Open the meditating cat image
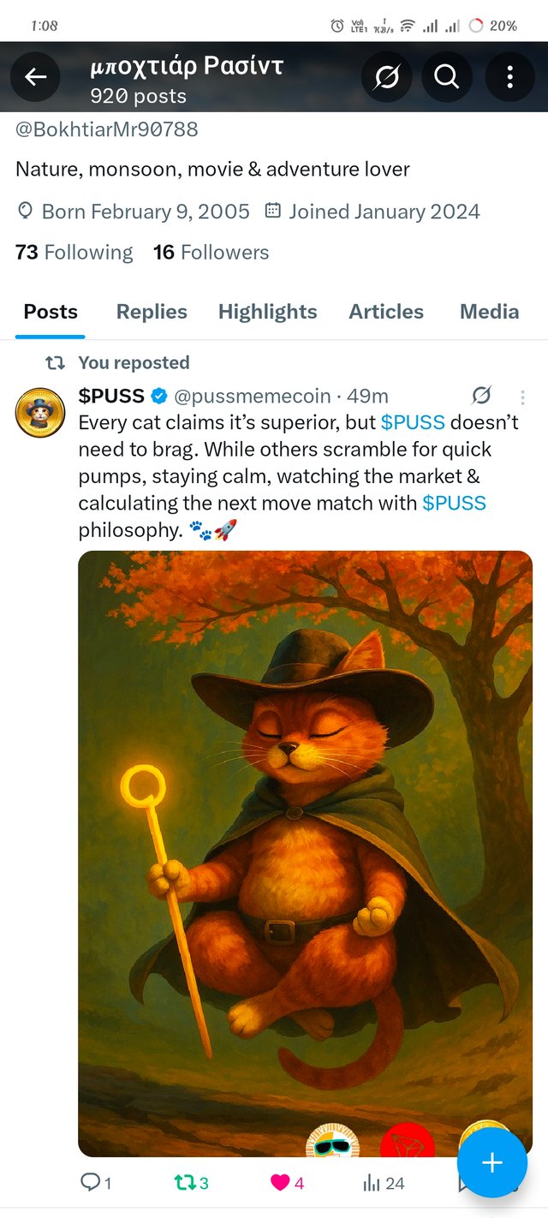The image size is (548, 1218). (x=305, y=853)
